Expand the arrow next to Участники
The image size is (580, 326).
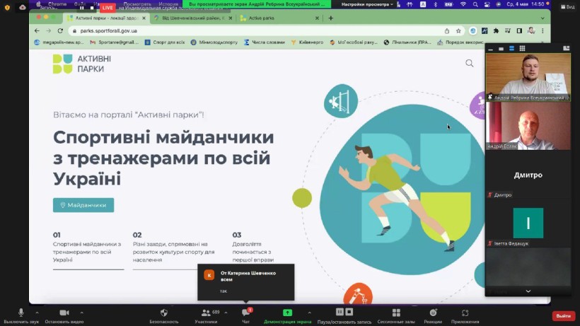coord(226,313)
